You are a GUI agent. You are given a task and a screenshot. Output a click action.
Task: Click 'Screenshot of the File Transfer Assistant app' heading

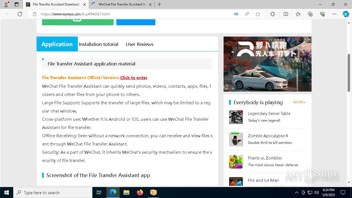98,175
